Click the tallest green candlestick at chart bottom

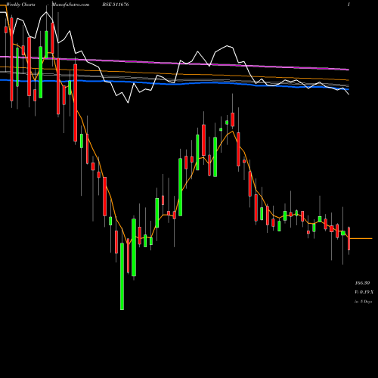point(122,276)
